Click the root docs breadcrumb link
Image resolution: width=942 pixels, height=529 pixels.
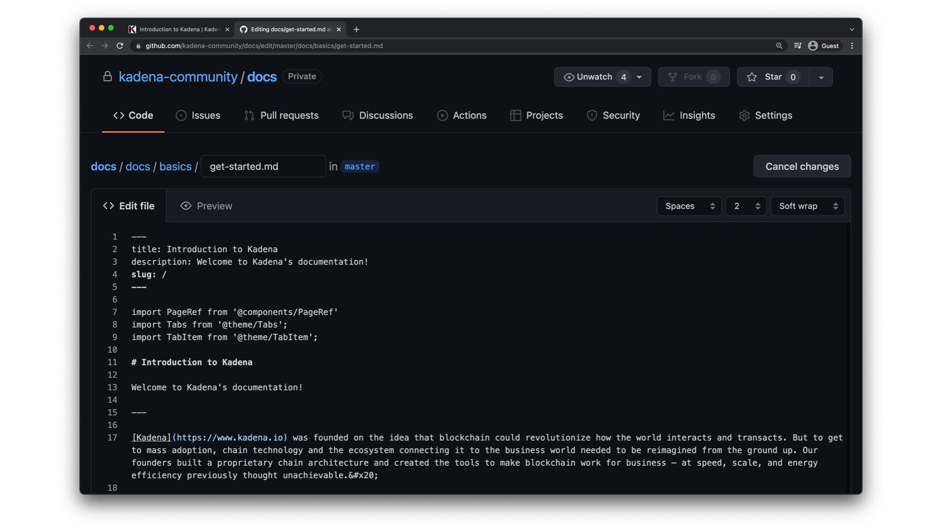tap(104, 167)
